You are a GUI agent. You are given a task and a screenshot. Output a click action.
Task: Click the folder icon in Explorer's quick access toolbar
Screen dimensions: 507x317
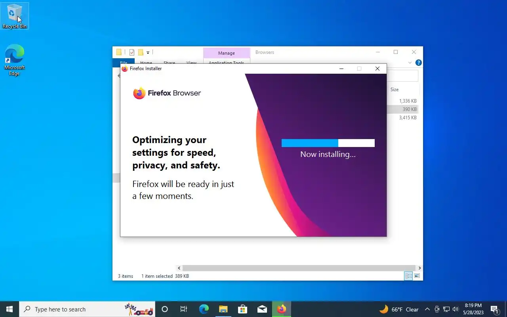(119, 52)
